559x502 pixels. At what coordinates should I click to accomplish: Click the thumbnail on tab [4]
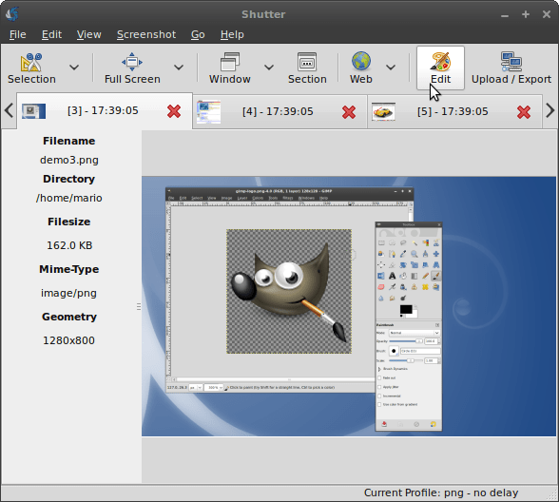208,112
